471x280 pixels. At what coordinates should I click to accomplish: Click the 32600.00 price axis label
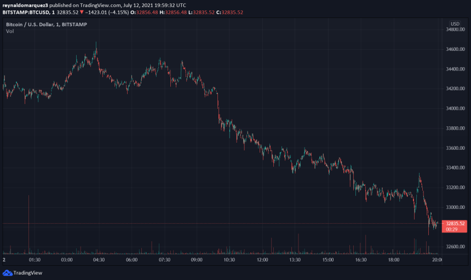[455, 247]
